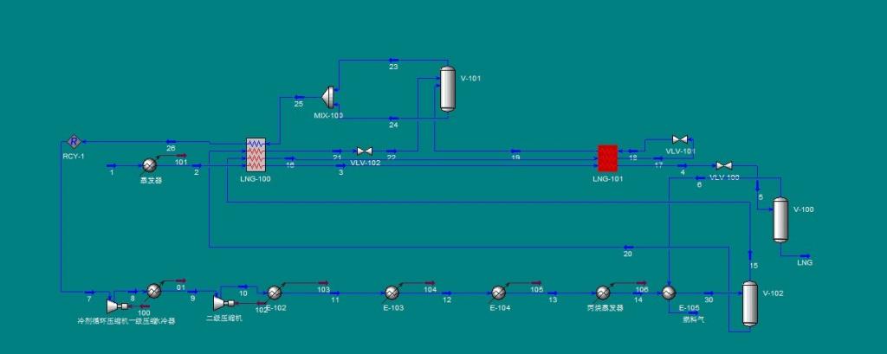The width and height of the screenshot is (887, 354).
Task: Click the E-103 cooler icon
Action: [392, 293]
